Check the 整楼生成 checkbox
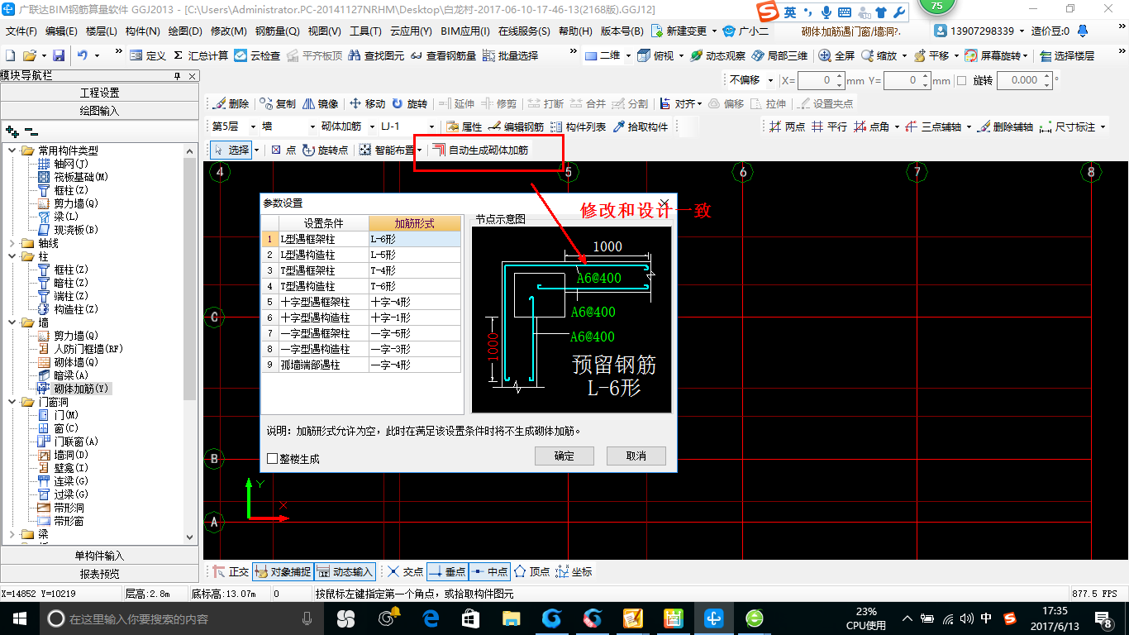This screenshot has height=635, width=1129. (273, 458)
